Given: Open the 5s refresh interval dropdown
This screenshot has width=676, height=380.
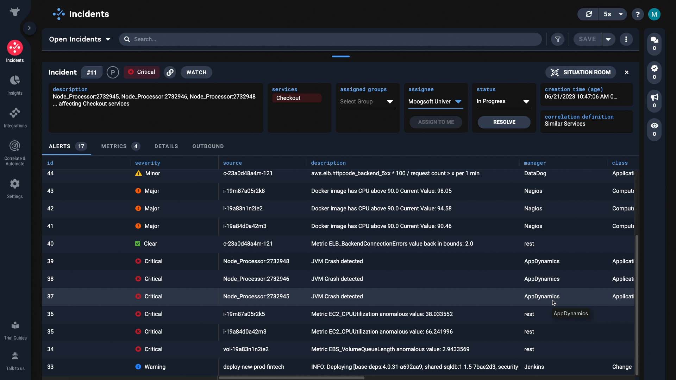Looking at the screenshot, I should [x=613, y=14].
